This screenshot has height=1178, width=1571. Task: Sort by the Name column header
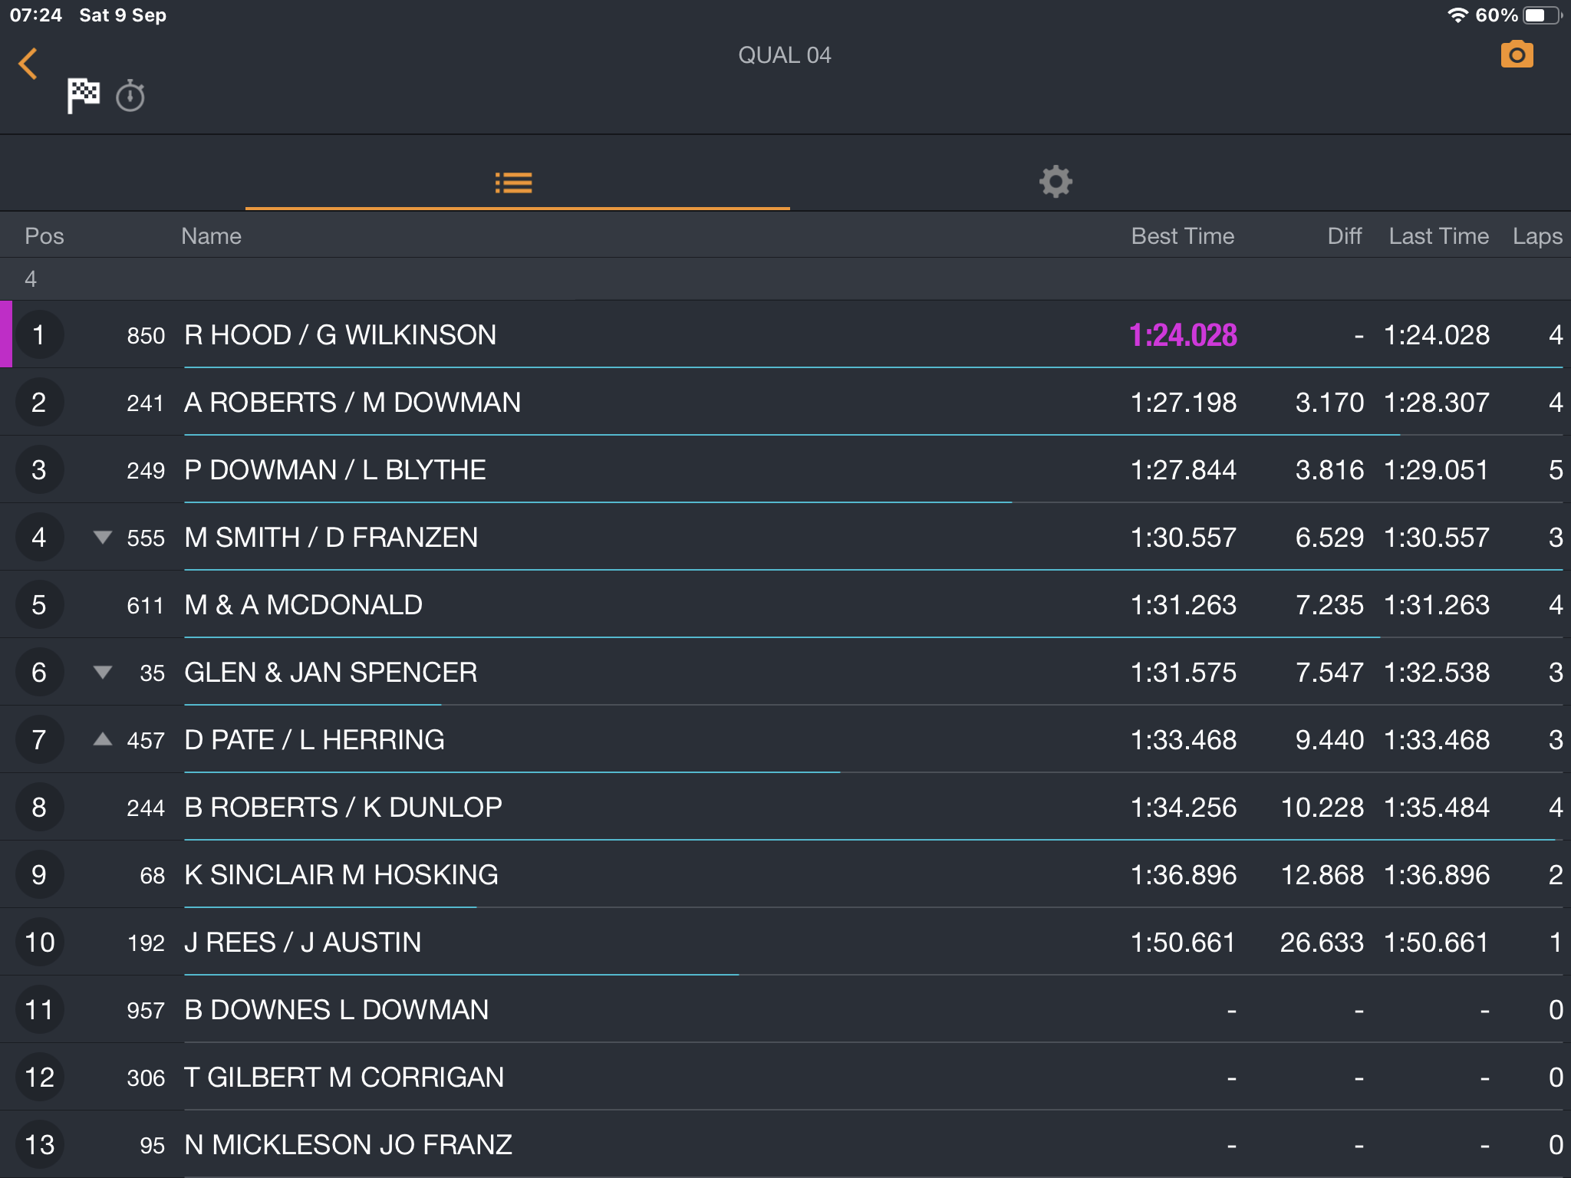[211, 236]
